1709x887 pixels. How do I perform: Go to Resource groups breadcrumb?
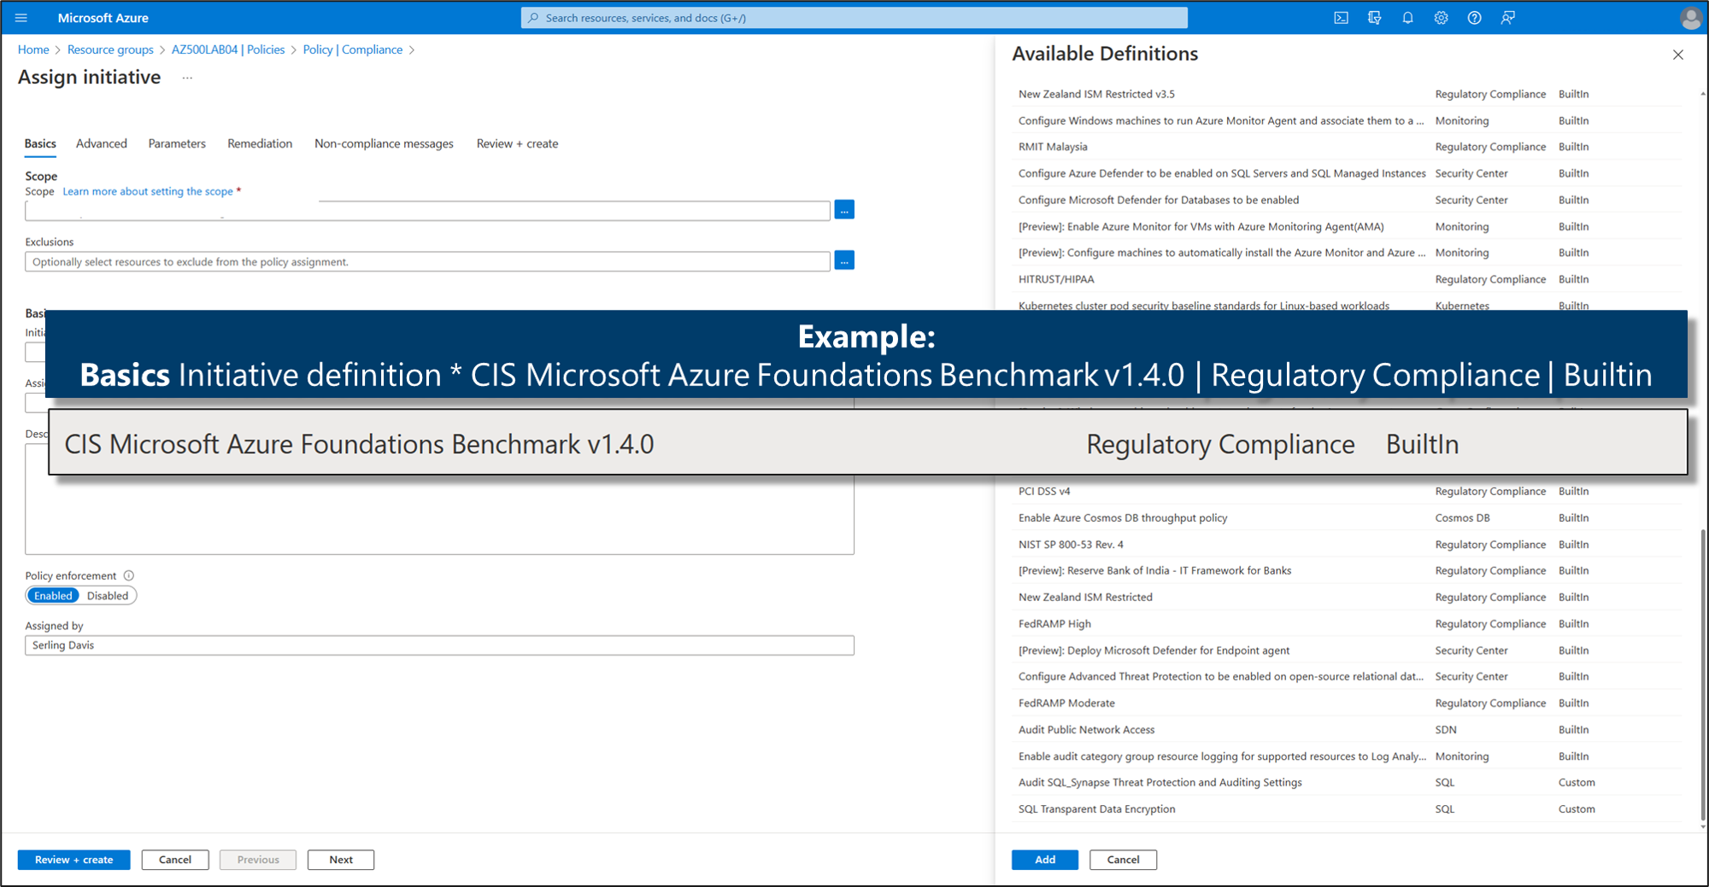click(x=110, y=50)
